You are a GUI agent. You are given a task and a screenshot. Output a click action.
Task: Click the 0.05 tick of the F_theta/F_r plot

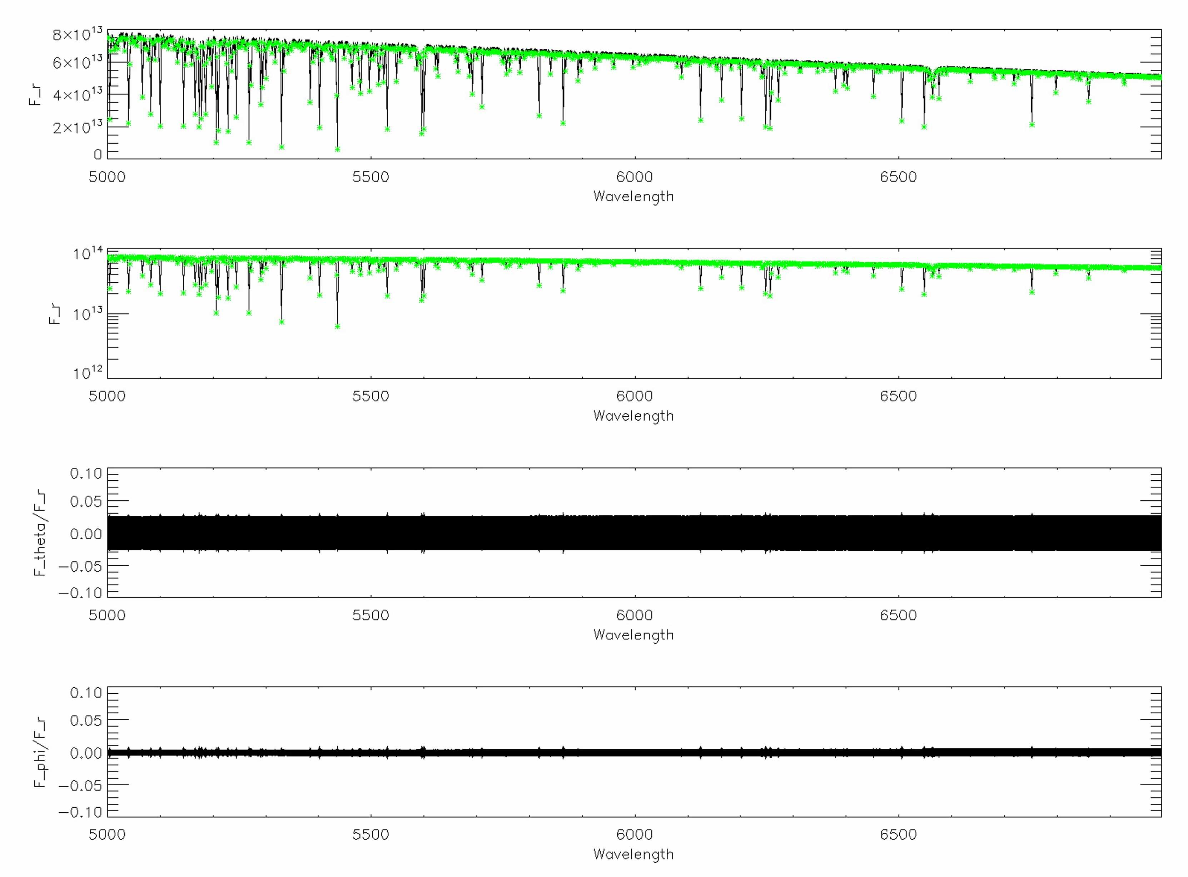[86, 501]
